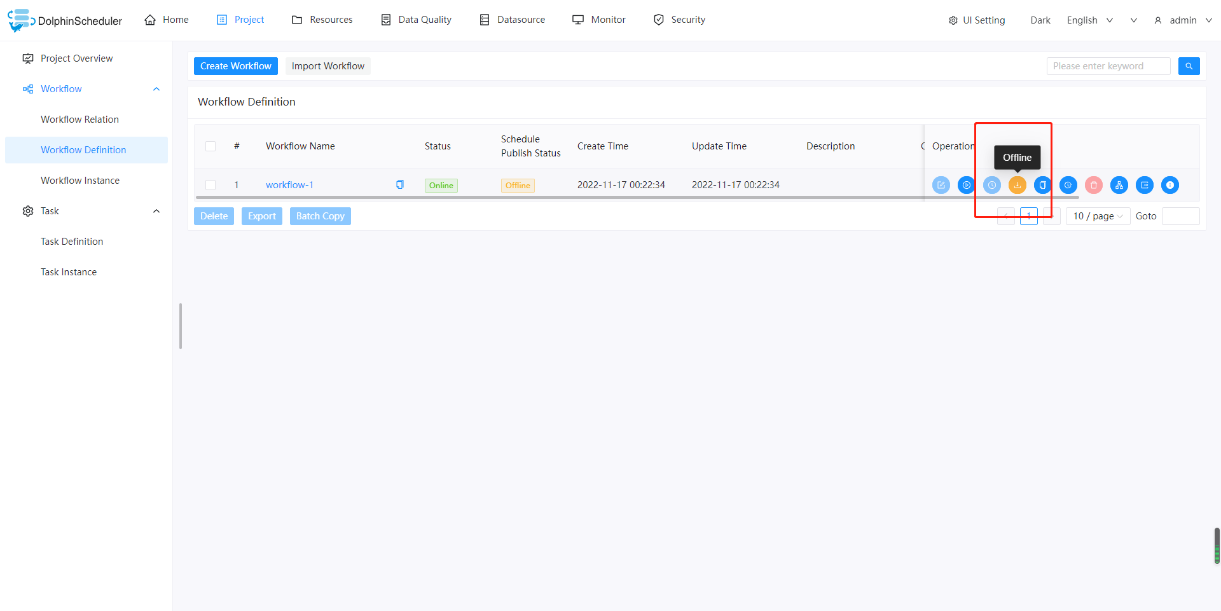
Task: Open the tree view icon for workflow-1
Action: pyautogui.click(x=1119, y=185)
